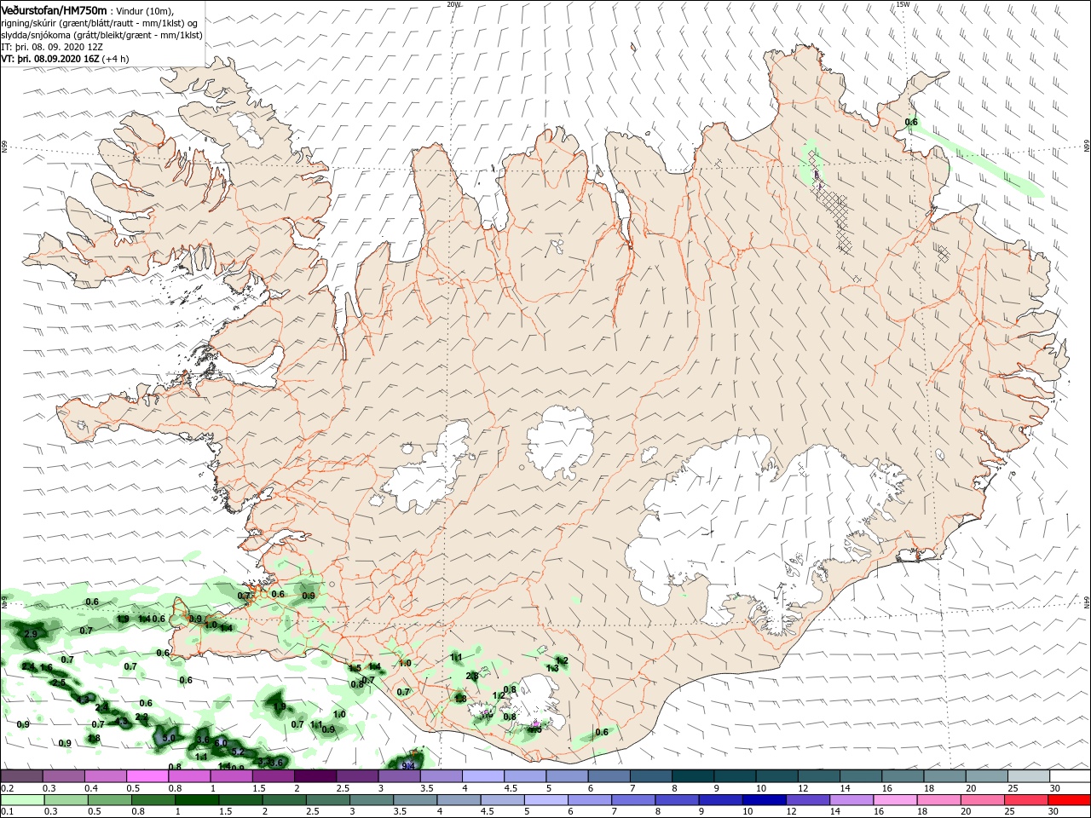Select the bright red swatch after bottom 30
Image resolution: width=1091 pixels, height=818 pixels.
coord(1068,800)
